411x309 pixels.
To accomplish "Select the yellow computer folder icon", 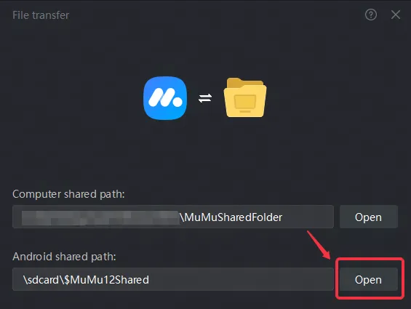I will 245,97.
